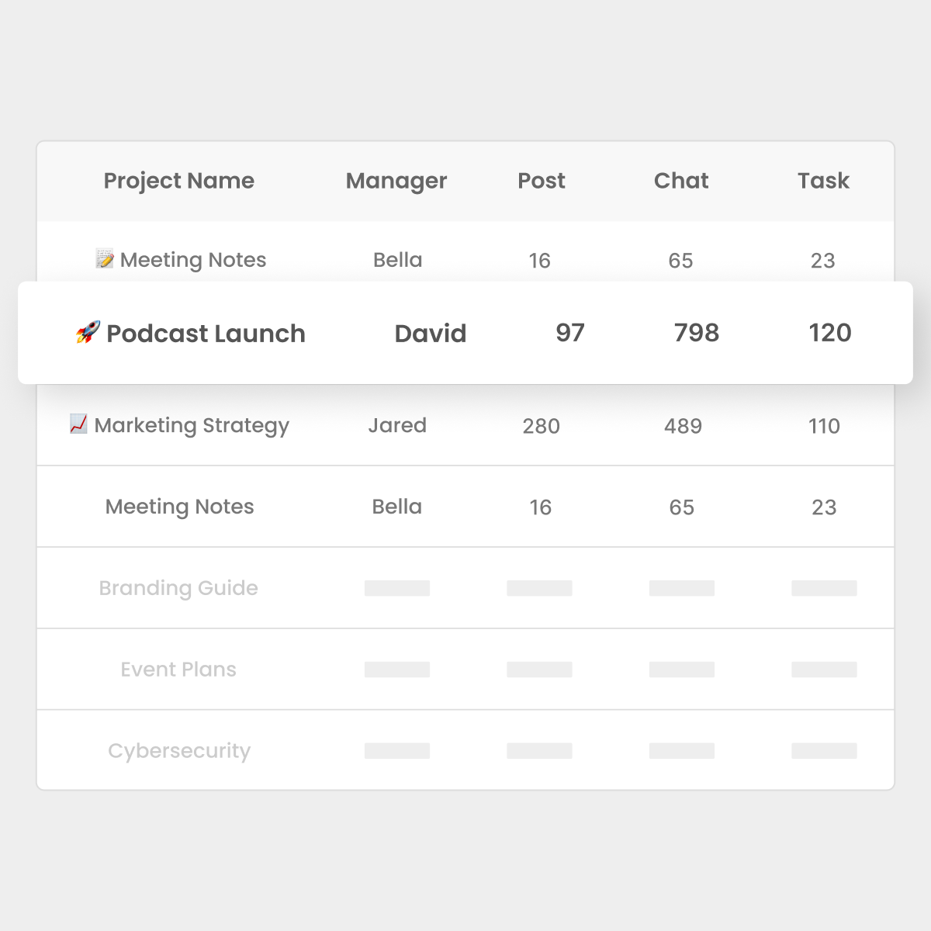Click the 798 chat count for Podcast Launch
Screen dimensions: 931x931
point(697,333)
